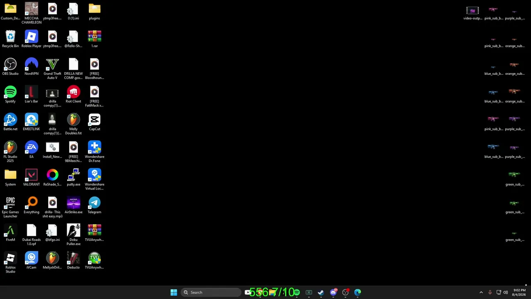
Task: Select the [FREE] FattMack x... media file
Action: (95, 97)
